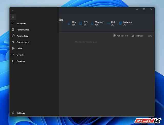The width and height of the screenshot is (164, 125).
Task: Click the End task button
Action: point(137,36)
